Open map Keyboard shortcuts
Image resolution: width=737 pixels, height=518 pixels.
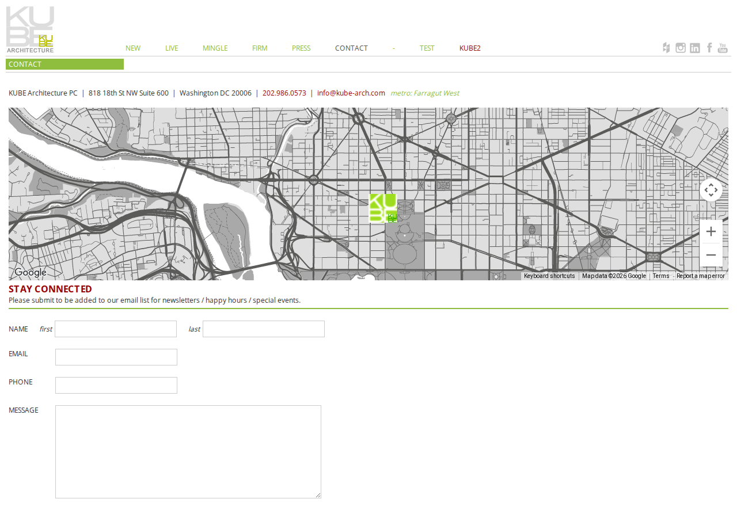click(x=549, y=276)
